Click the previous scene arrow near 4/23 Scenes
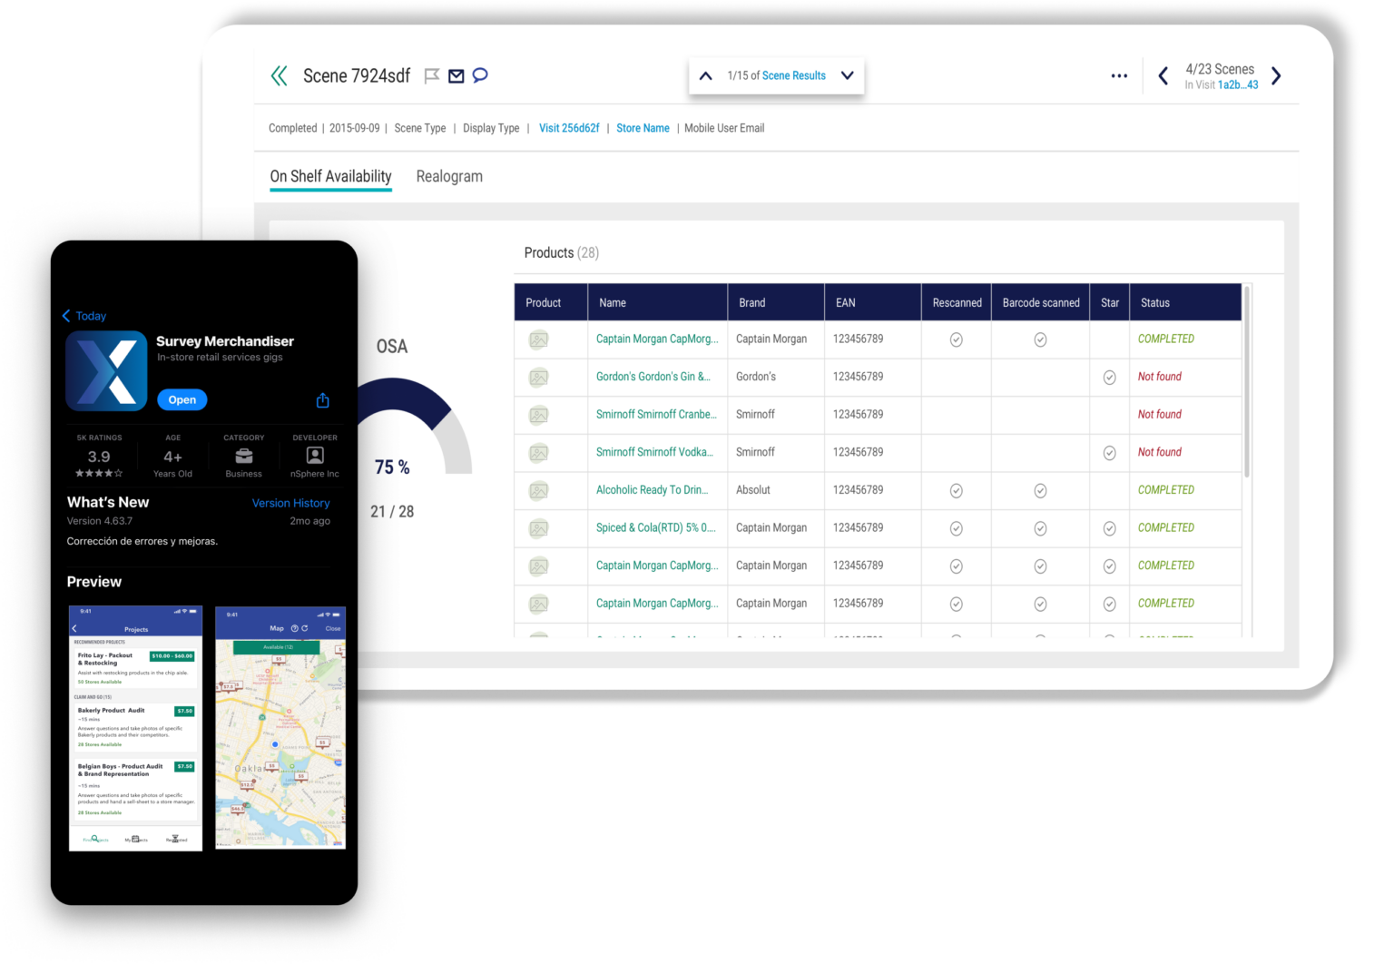The width and height of the screenshot is (1394, 964). click(1163, 76)
